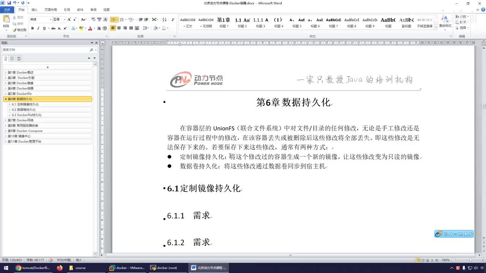Click the text highlight color button

(x=81, y=28)
